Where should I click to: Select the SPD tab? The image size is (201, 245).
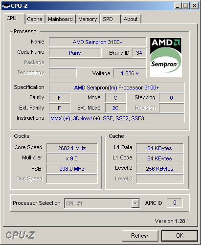[111, 19]
